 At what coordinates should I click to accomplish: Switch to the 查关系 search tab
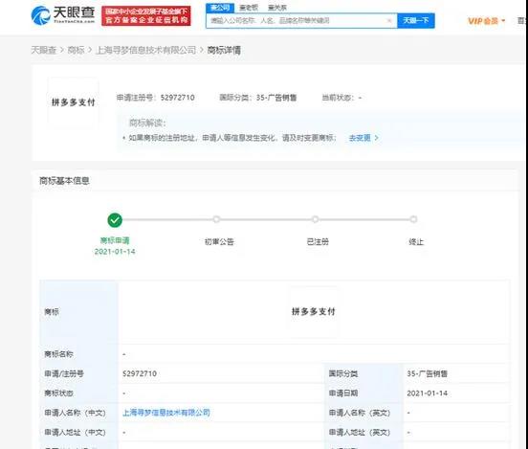tap(277, 8)
